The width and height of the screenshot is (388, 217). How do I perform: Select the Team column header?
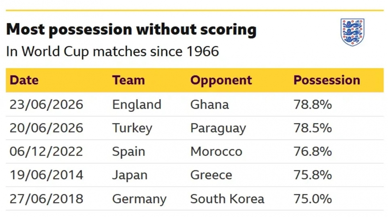[x=129, y=80]
